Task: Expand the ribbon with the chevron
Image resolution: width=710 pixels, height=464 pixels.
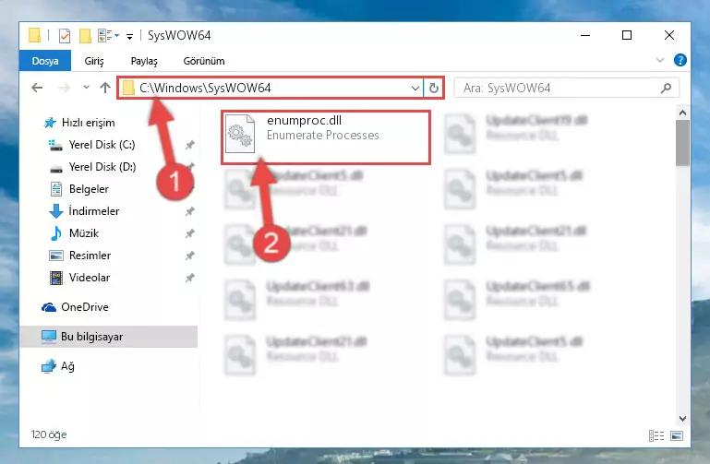Action: pos(660,60)
